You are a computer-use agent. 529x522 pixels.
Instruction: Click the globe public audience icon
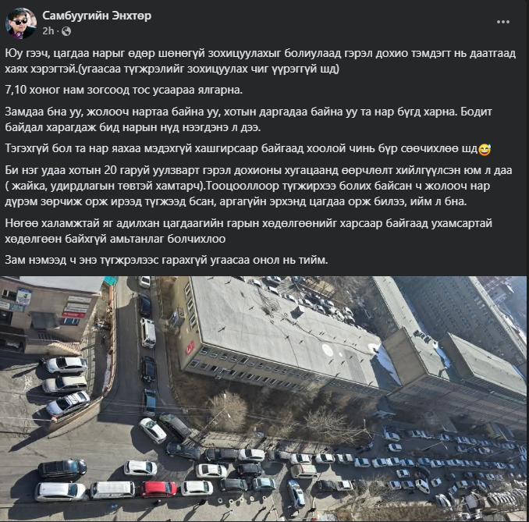tap(66, 31)
